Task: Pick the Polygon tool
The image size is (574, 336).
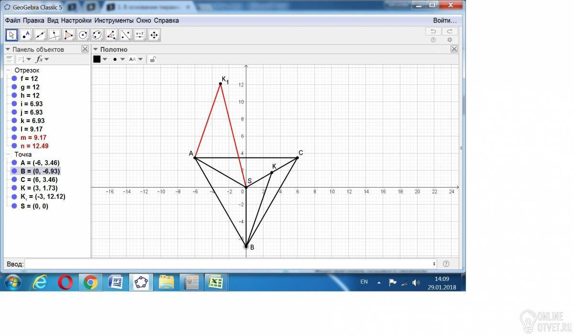Action: pos(68,34)
